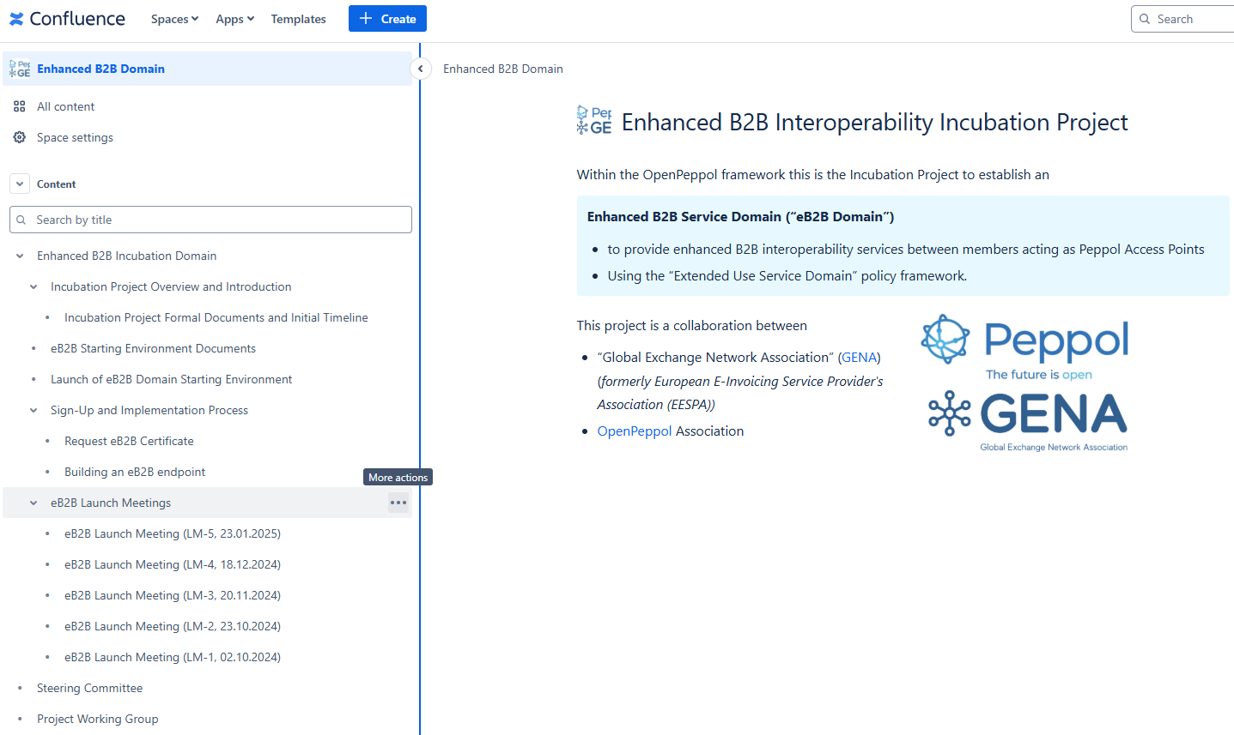This screenshot has width=1234, height=735.
Task: Collapse the Content section chevron
Action: pos(20,184)
